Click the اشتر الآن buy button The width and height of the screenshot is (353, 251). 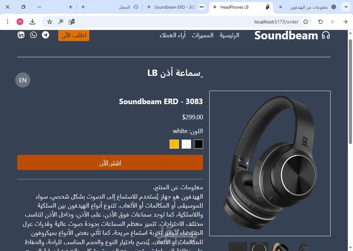click(110, 162)
